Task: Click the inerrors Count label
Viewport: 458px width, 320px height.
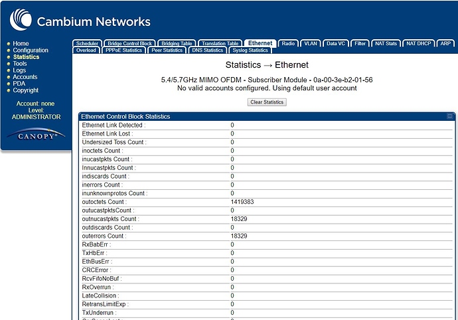Action: click(102, 185)
